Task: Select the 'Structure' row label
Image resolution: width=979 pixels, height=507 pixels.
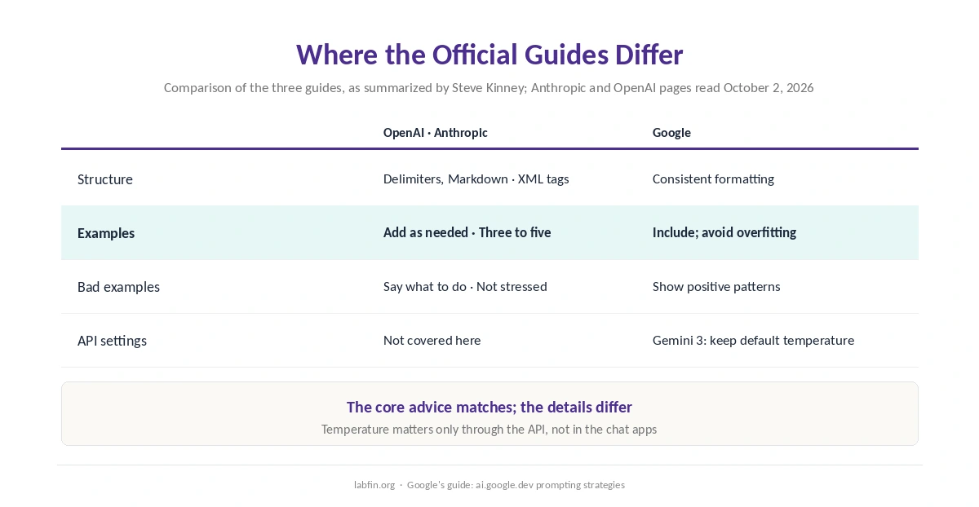Action: 105,179
